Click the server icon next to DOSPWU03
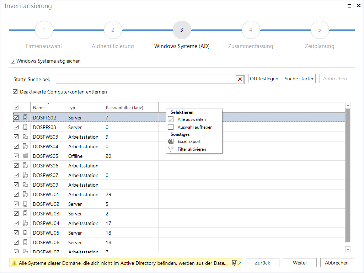The height and width of the screenshot is (273, 364). coord(25,213)
